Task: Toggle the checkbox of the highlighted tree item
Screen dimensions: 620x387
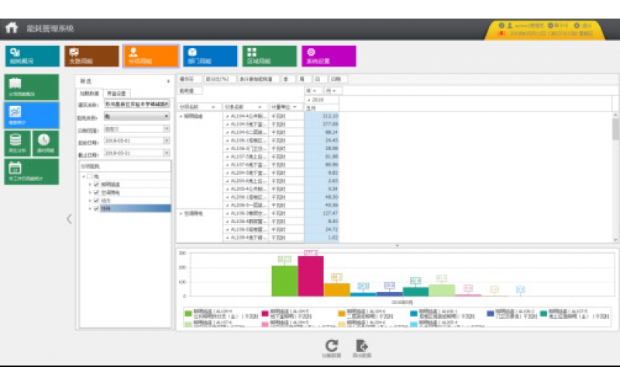Action: [x=96, y=207]
